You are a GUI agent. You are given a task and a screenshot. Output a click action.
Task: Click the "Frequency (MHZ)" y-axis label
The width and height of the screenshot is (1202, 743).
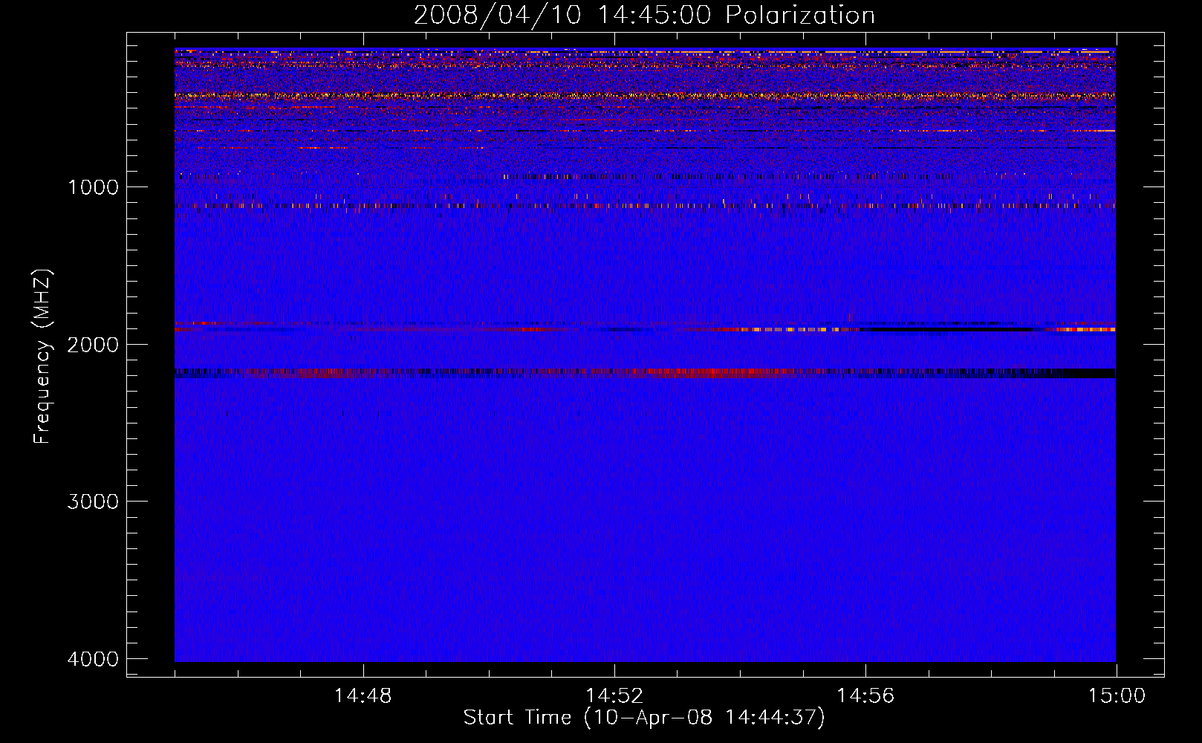[42, 357]
